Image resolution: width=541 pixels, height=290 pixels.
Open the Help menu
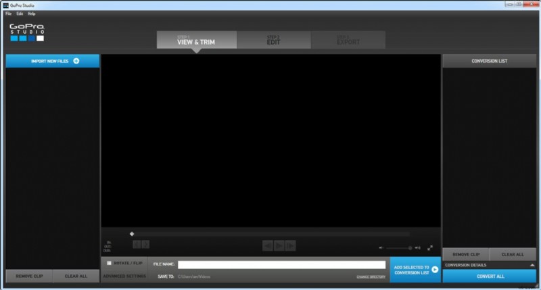[32, 14]
